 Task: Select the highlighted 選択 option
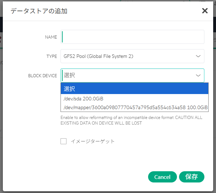click(x=134, y=89)
